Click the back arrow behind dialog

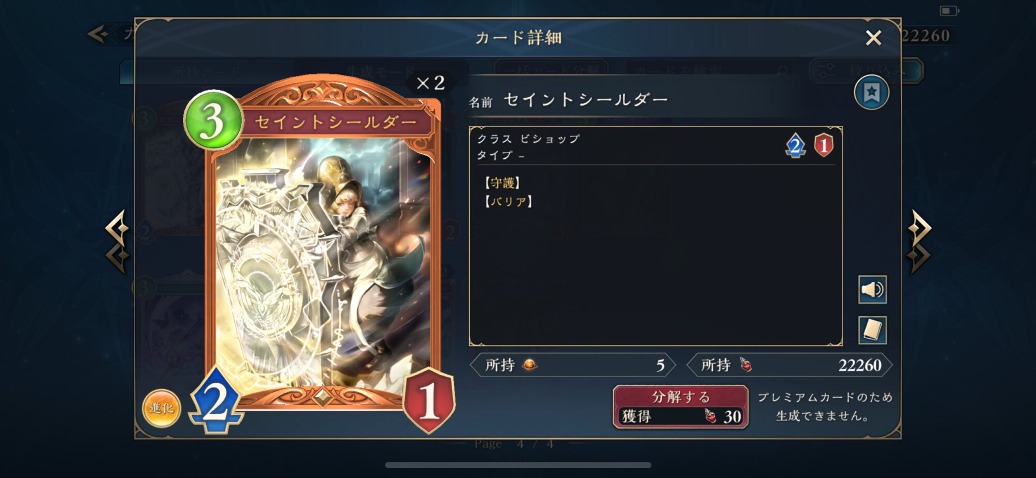[98, 35]
